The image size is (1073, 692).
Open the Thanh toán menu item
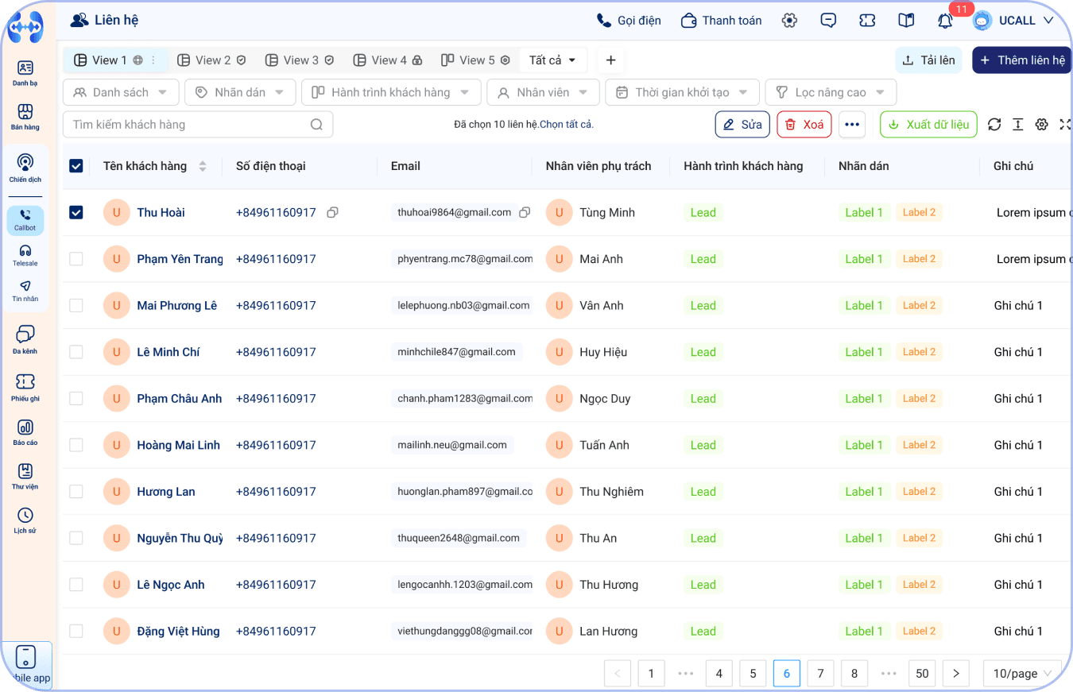point(721,20)
